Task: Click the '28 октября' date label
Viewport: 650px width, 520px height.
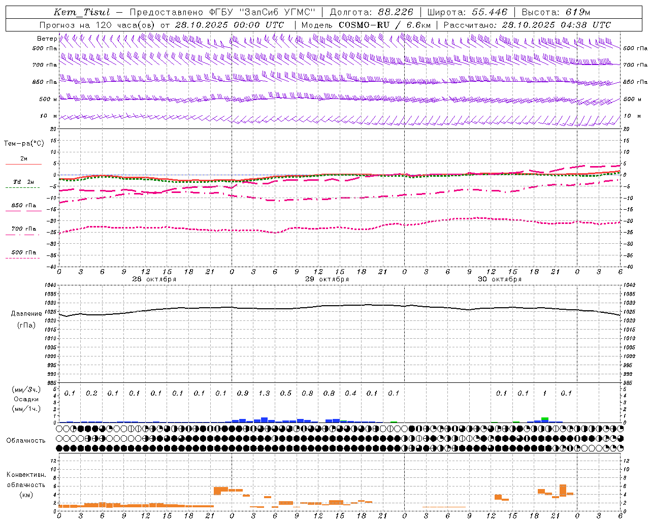Action: click(x=154, y=279)
